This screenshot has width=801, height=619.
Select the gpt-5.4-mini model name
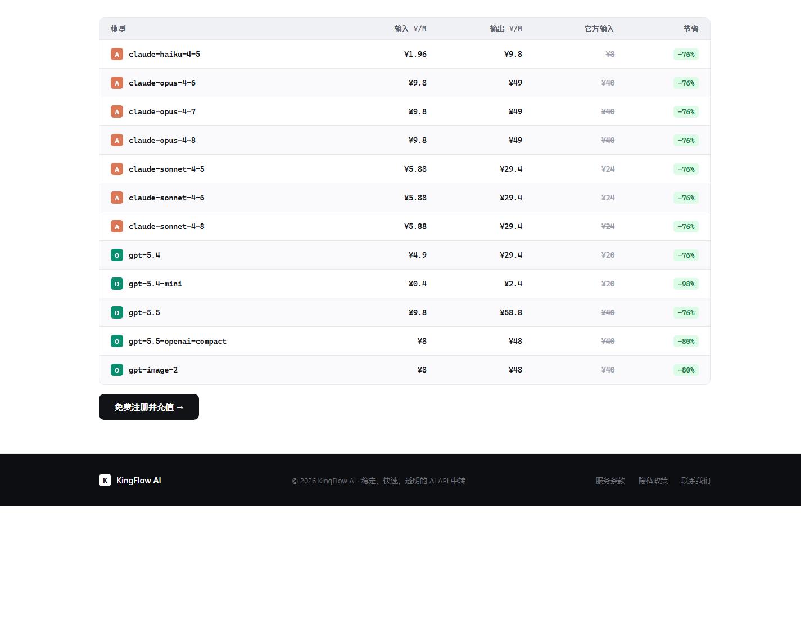[x=155, y=284]
